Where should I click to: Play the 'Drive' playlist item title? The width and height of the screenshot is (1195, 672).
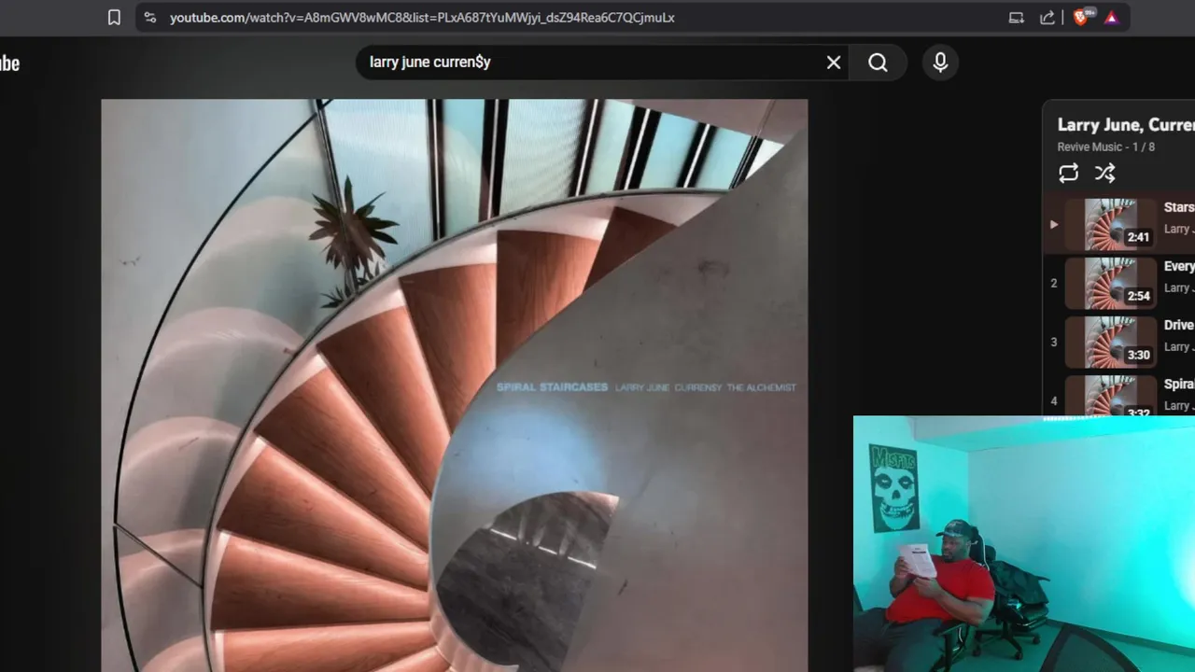(x=1179, y=325)
